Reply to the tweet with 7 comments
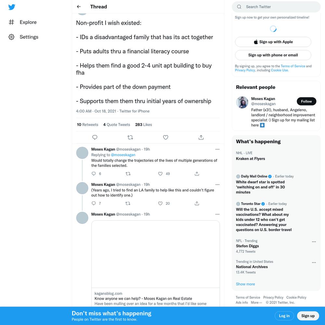 click(x=94, y=203)
